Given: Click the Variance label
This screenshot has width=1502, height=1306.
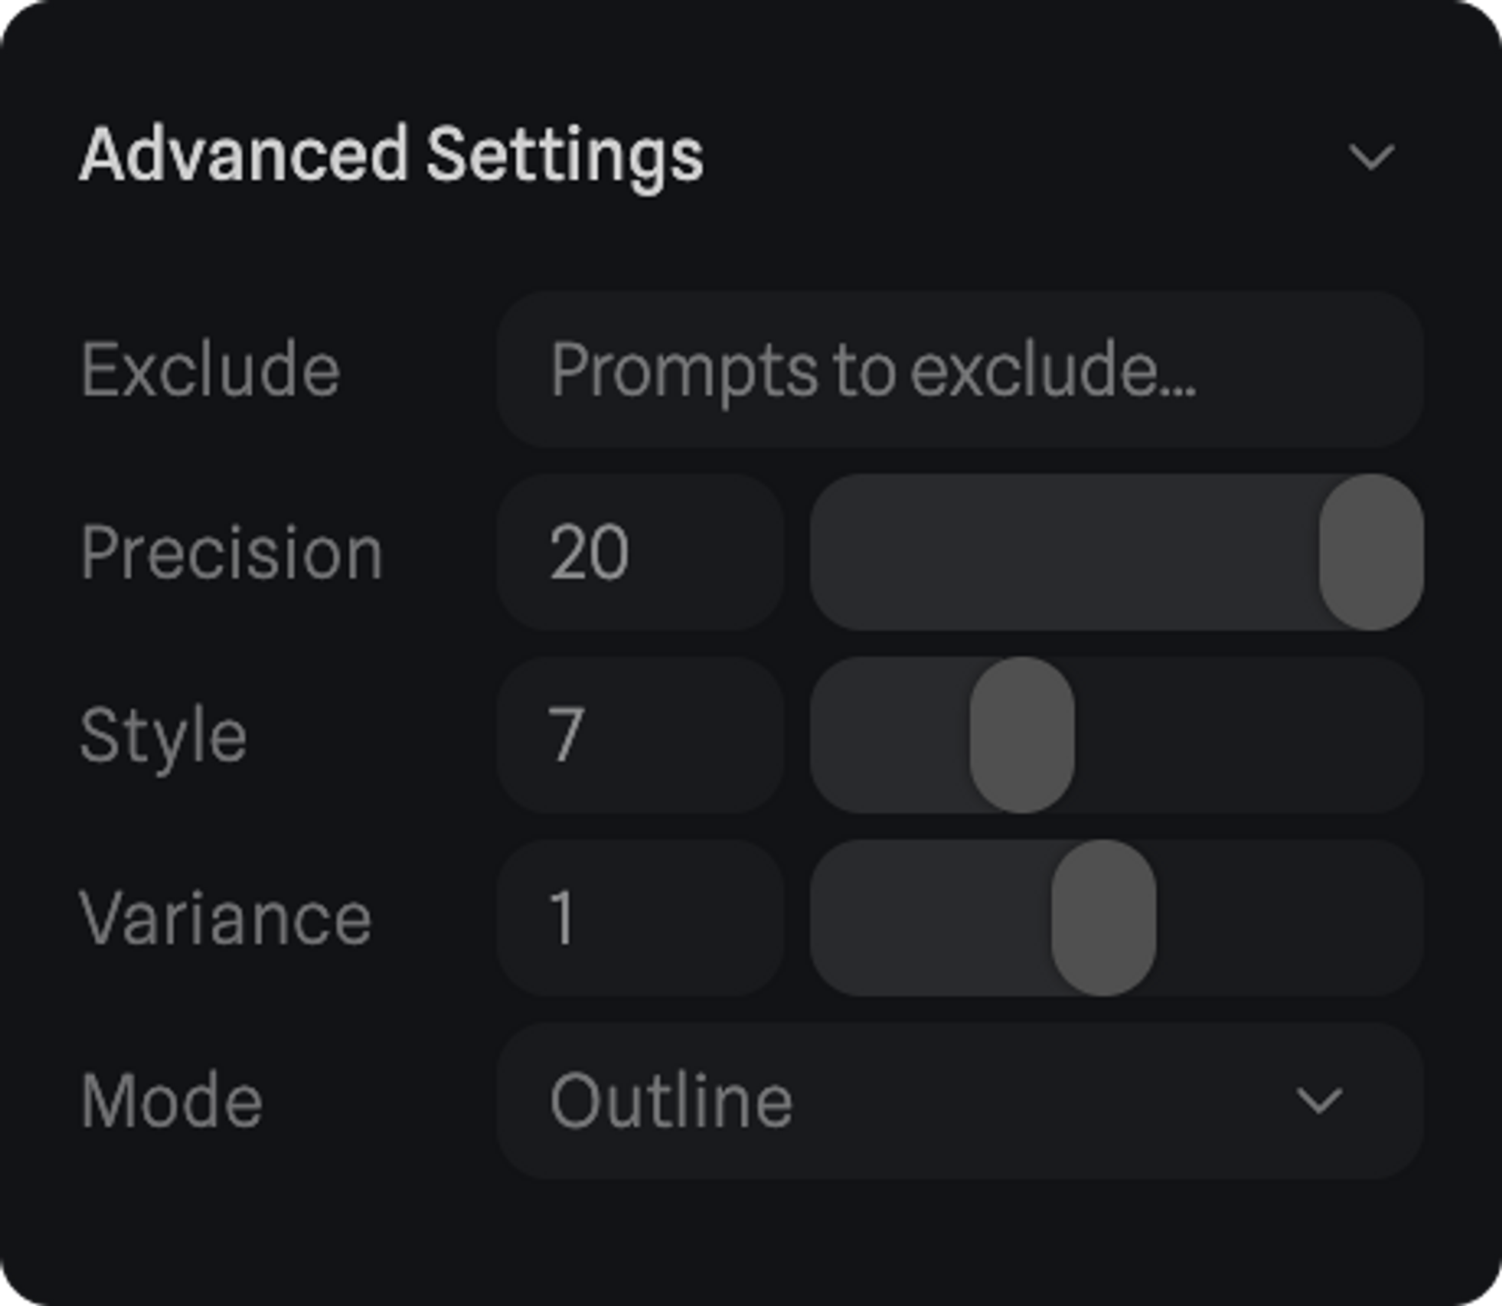Looking at the screenshot, I should (225, 918).
